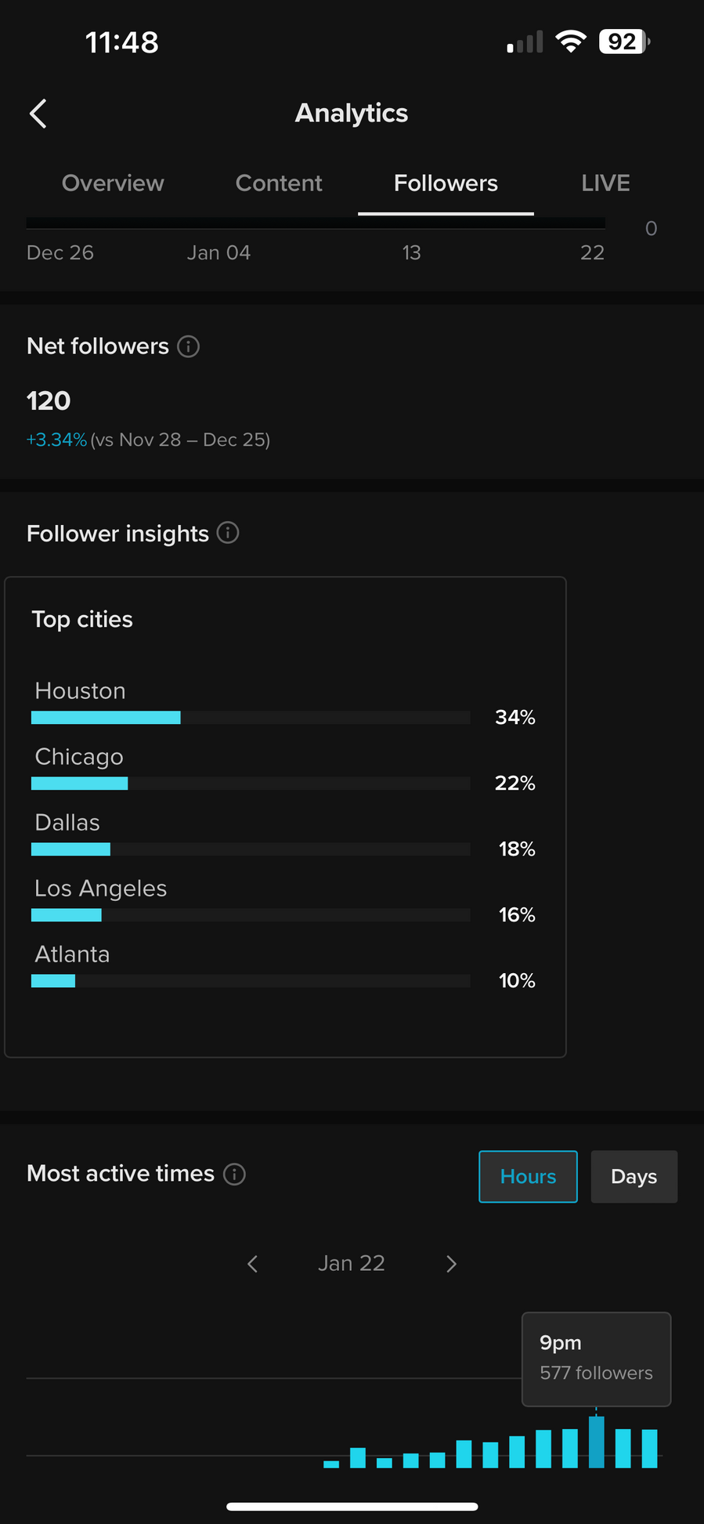
Task: Tap info icon beside Most active times
Action: [x=234, y=1174]
